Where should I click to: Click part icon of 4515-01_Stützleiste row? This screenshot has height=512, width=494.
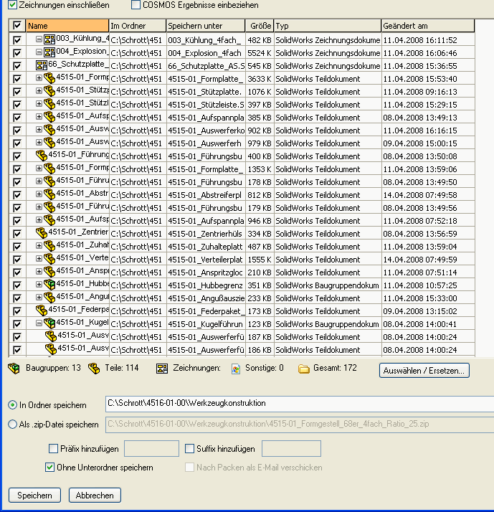coord(49,104)
